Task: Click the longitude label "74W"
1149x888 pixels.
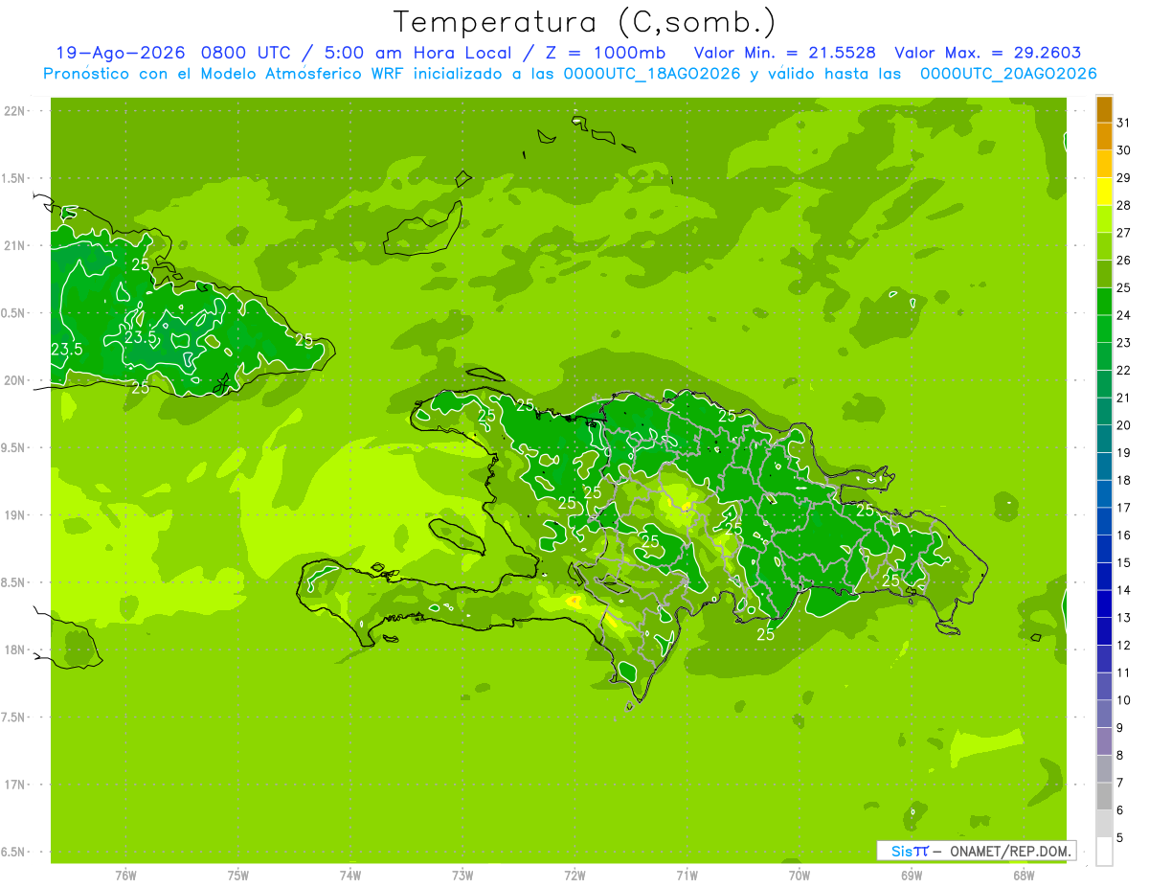Action: pyautogui.click(x=350, y=875)
